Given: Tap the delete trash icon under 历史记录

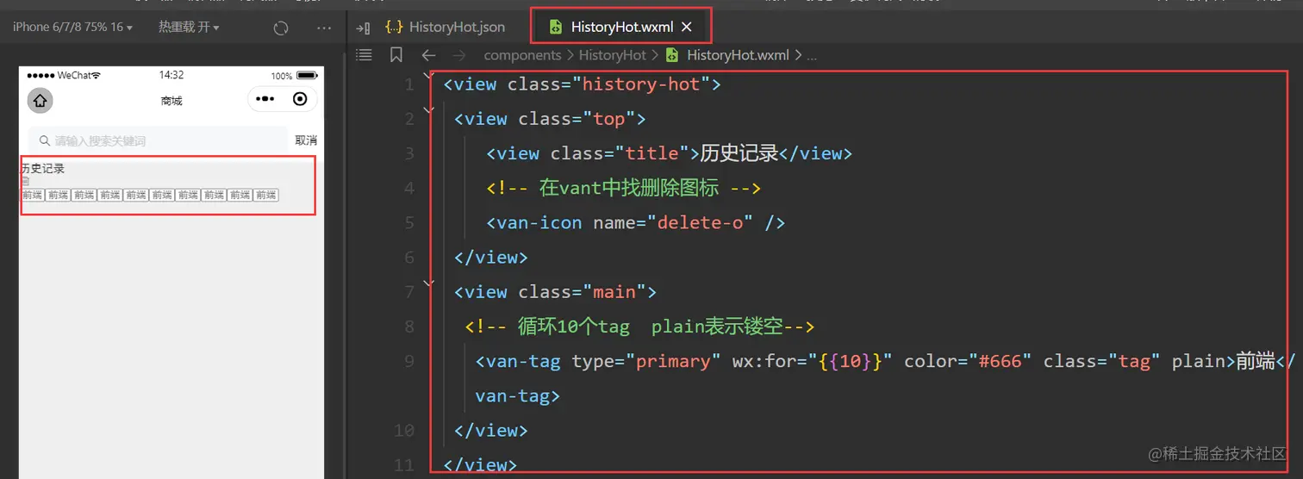Looking at the screenshot, I should coord(25,181).
